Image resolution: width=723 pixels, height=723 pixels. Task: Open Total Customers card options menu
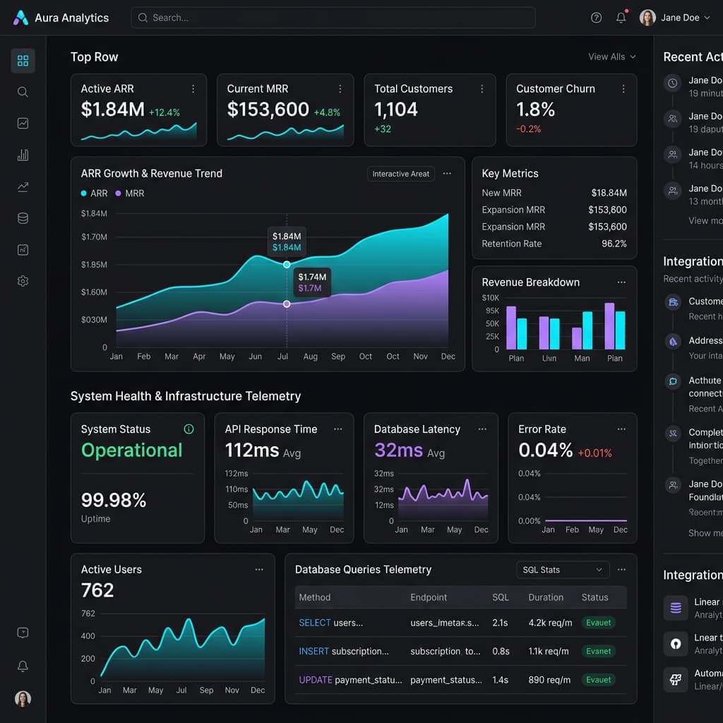482,88
